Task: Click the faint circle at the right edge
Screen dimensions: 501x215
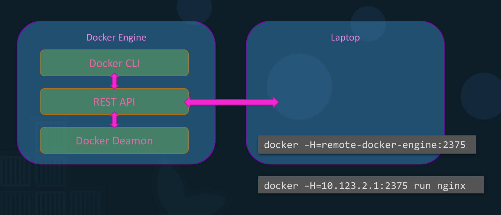Action: pyautogui.click(x=482, y=96)
